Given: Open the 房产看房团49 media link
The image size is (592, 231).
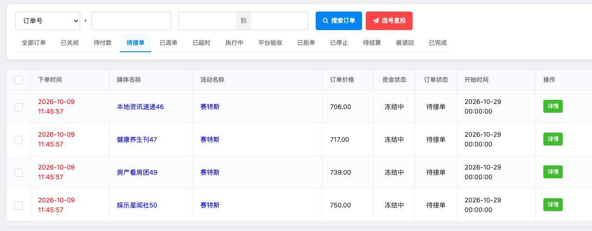Looking at the screenshot, I should click(x=137, y=172).
